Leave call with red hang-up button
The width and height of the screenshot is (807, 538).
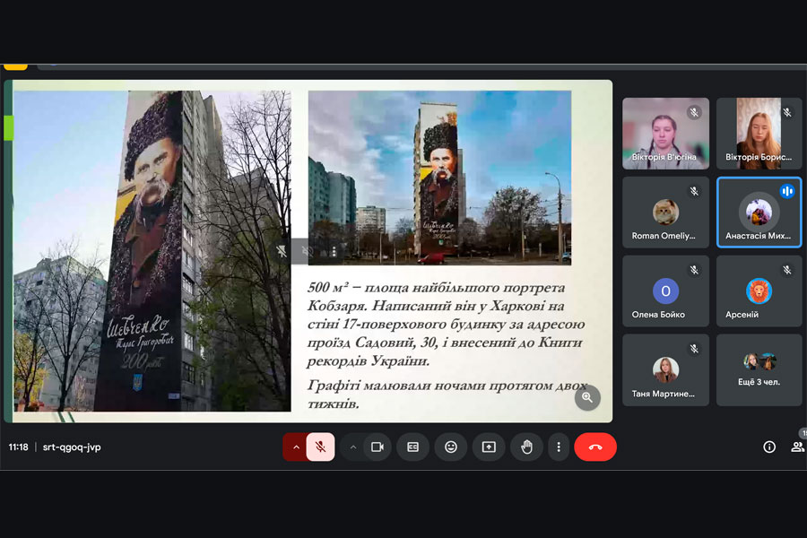coord(595,447)
